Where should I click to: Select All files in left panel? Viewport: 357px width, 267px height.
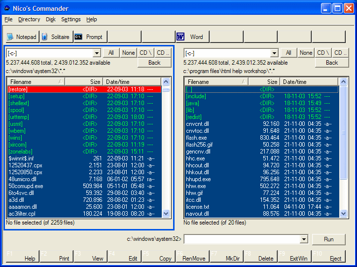coord(111,53)
